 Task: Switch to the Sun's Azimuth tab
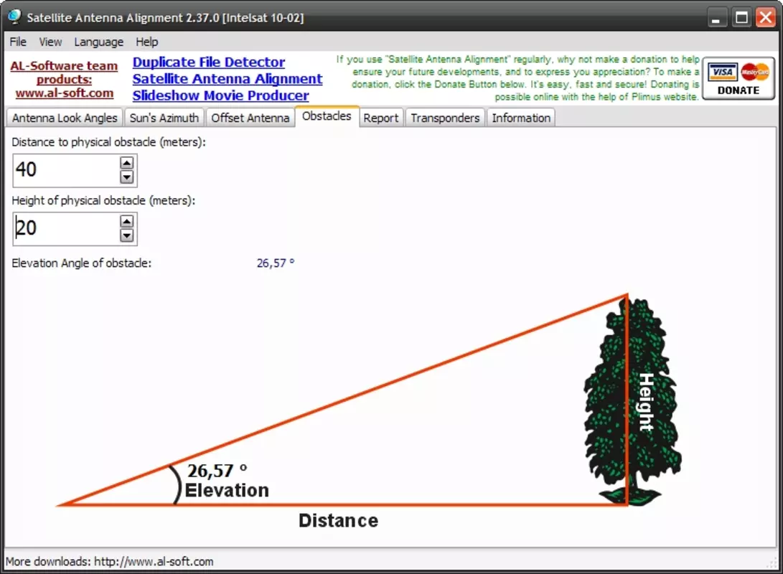click(x=164, y=118)
